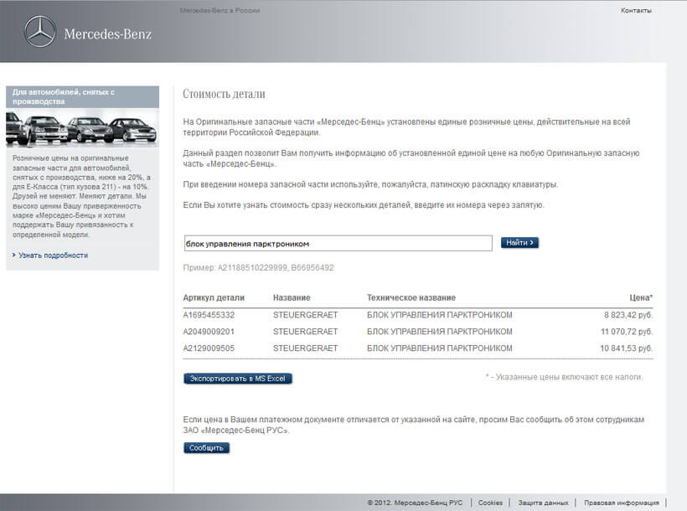The height and width of the screenshot is (511, 687).
Task: Click the Сообщить button
Action: (206, 448)
